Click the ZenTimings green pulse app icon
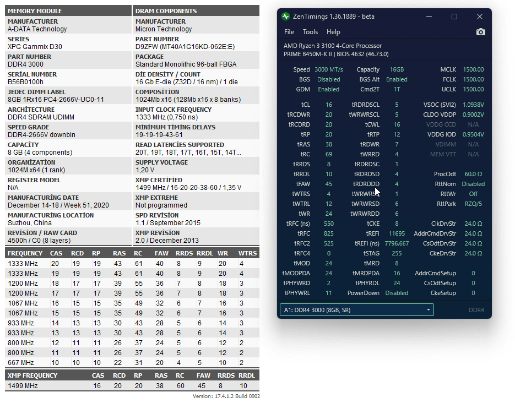Screen dimensions: 515x403 pos(285,17)
